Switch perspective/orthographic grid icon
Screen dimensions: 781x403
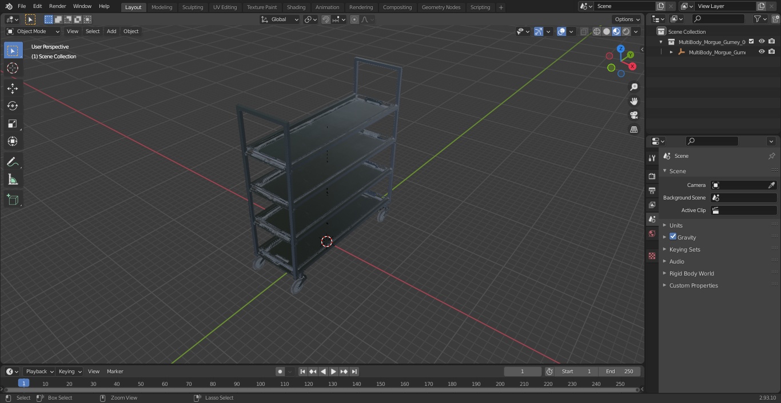[634, 129]
